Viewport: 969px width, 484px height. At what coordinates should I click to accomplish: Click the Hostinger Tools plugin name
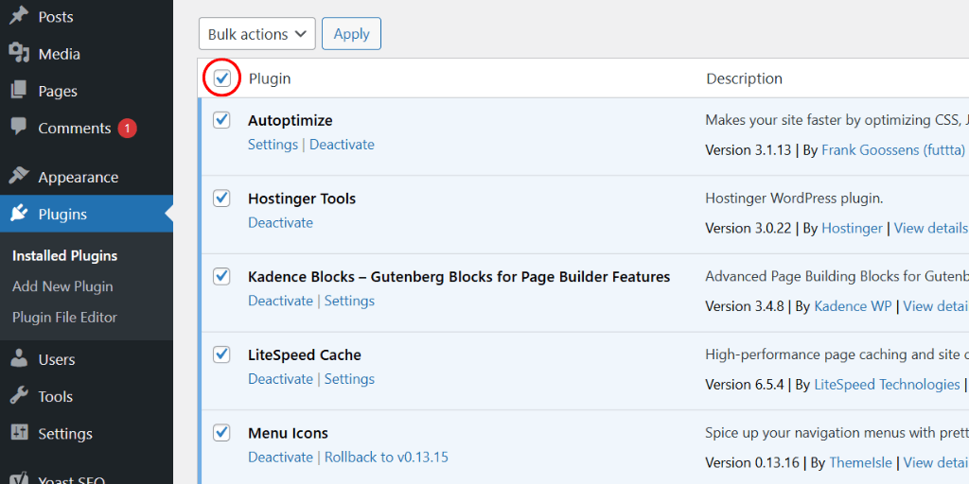(302, 199)
